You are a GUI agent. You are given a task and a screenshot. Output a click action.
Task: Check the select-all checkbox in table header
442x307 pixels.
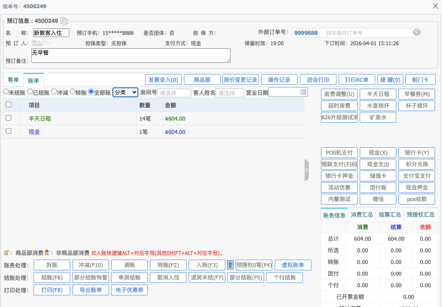pyautogui.click(x=8, y=104)
